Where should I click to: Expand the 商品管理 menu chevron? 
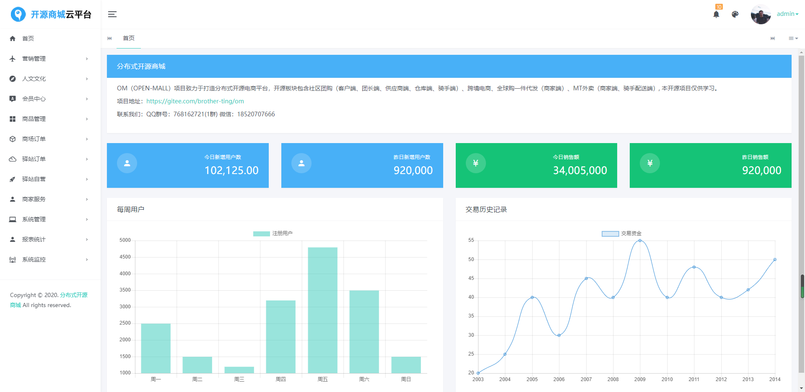(x=87, y=119)
